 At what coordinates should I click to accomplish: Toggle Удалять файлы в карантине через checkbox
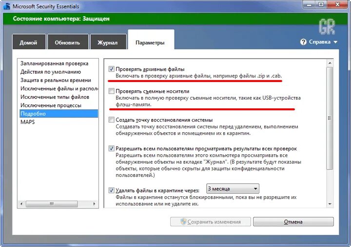click(x=111, y=190)
